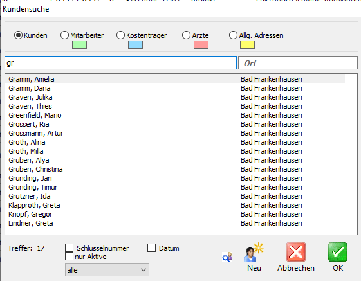Select the Mitarbeiter radio button
The height and width of the screenshot is (281, 361).
[x=64, y=35]
